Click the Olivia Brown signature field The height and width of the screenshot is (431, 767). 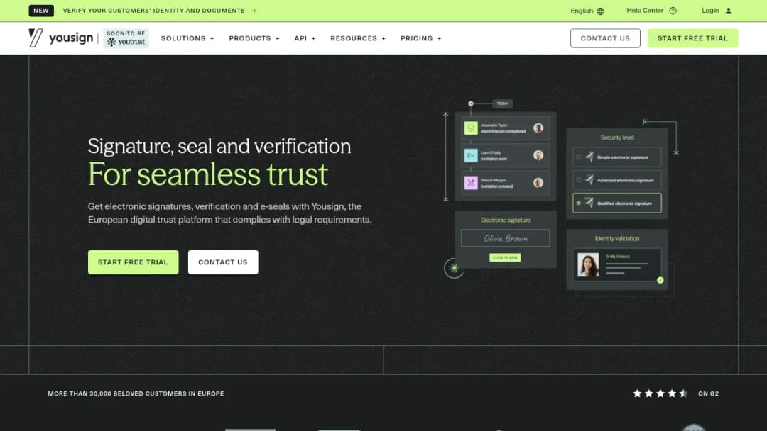tap(506, 238)
